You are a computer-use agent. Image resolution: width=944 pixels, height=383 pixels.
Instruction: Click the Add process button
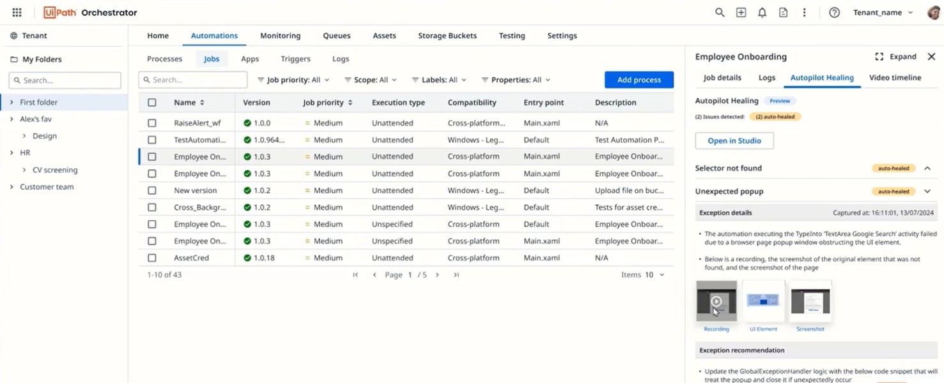(639, 80)
